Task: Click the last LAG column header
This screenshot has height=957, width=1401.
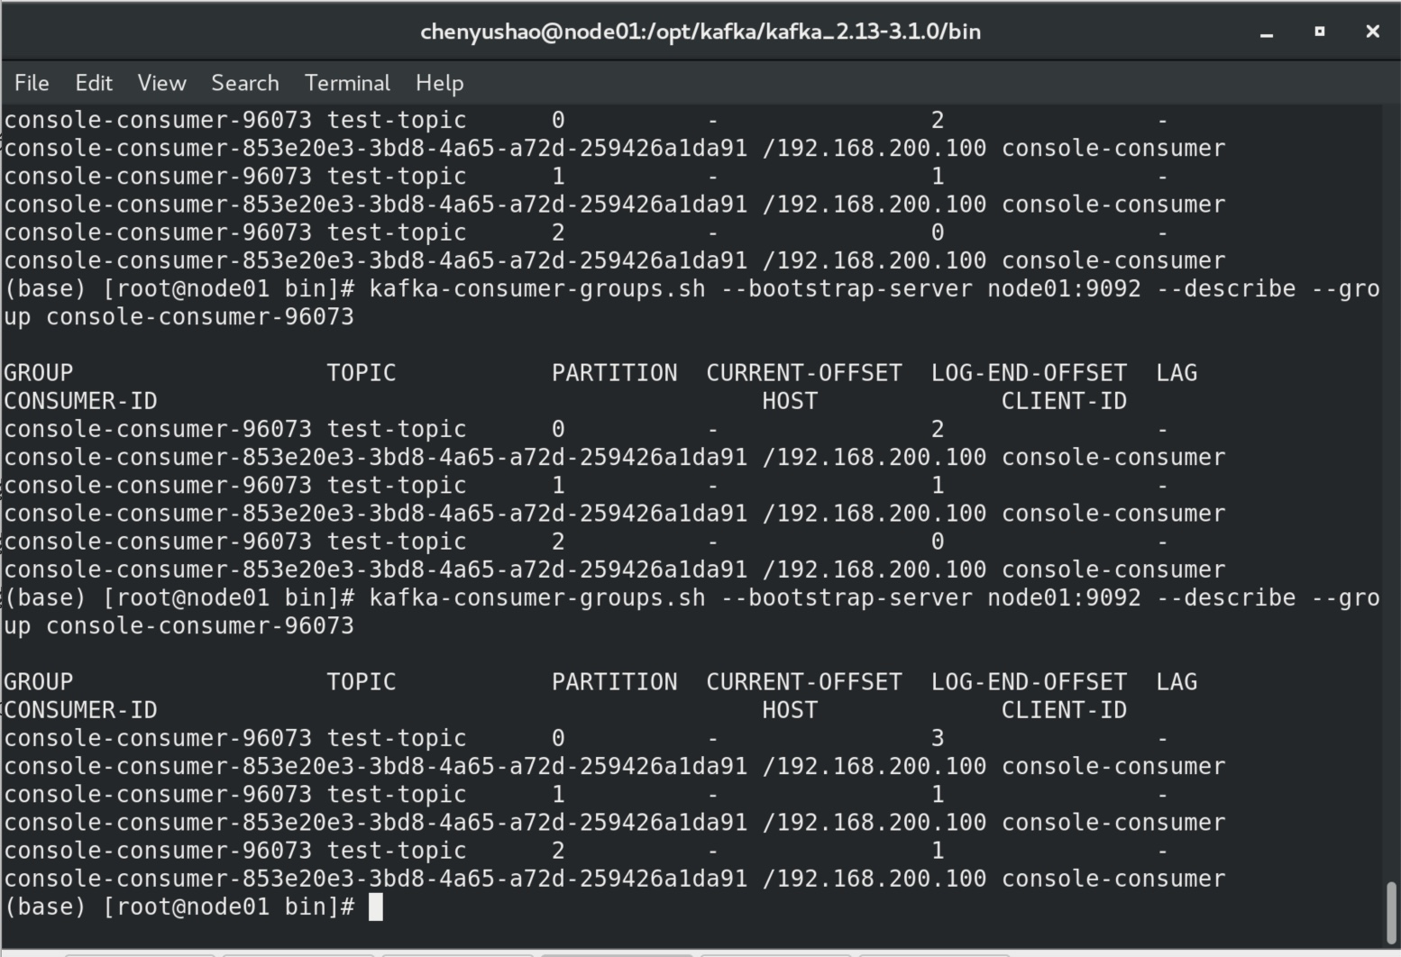Action: [1177, 682]
